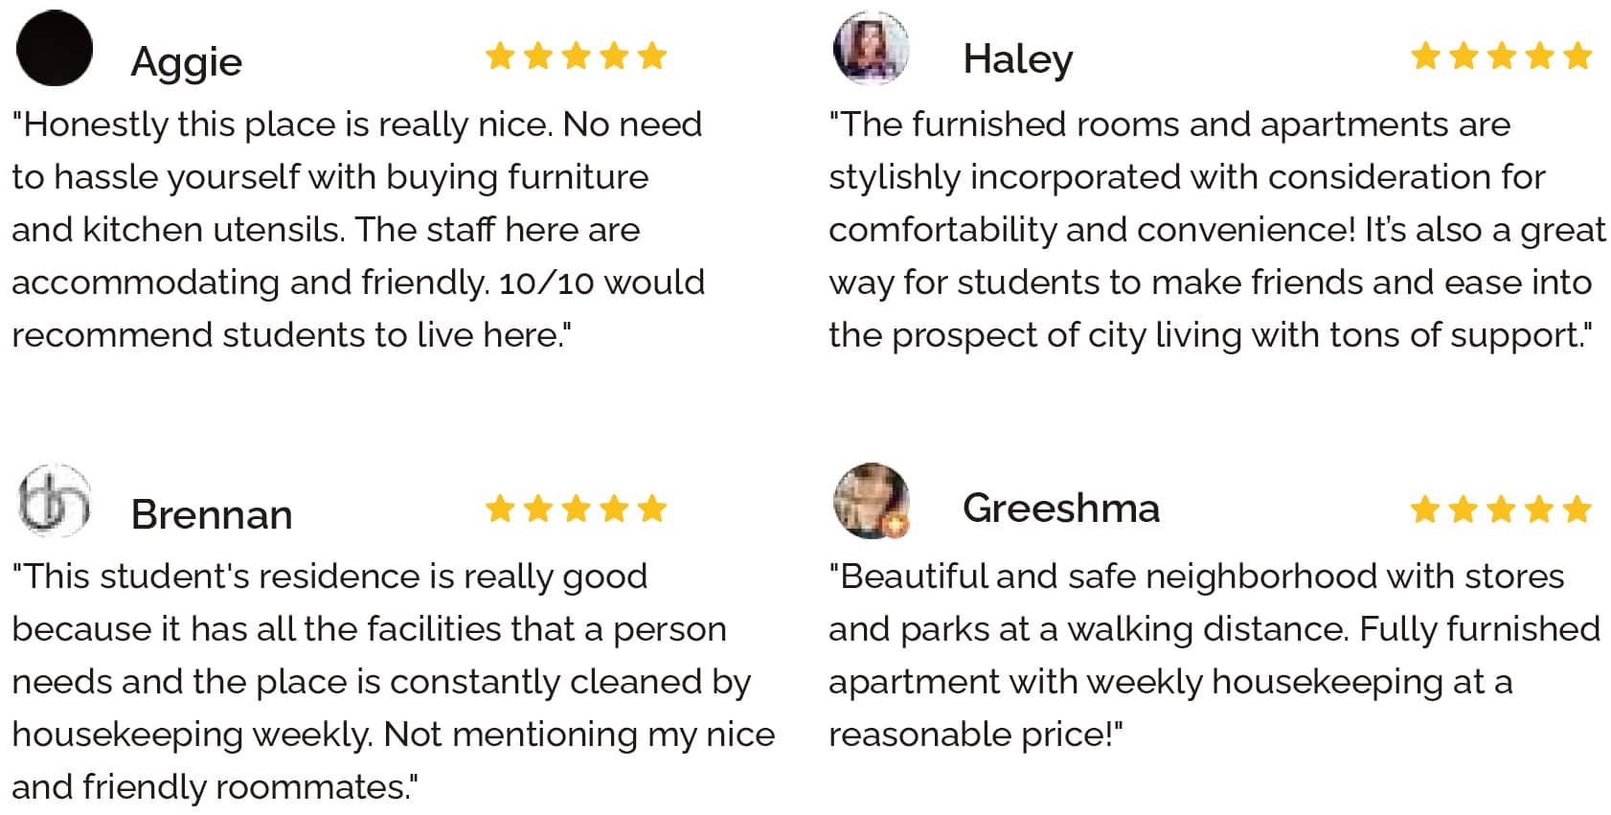Click the first star in Haley's rating
The image size is (1611, 815).
(x=1425, y=56)
